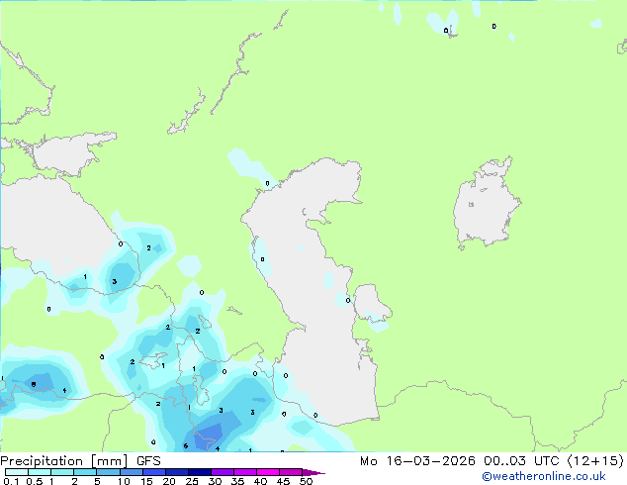Pick the 30–35 mm purple legend swatch
Image resolution: width=627 pixels, height=485 pixels.
click(222, 472)
